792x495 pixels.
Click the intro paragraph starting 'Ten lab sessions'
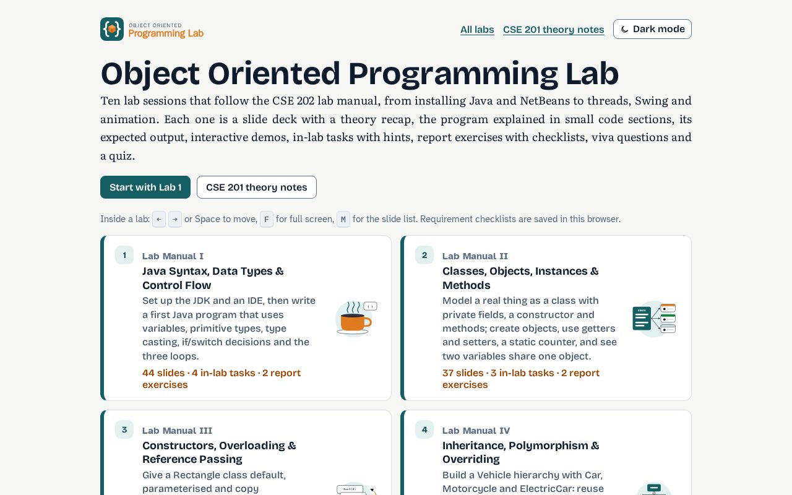pos(396,128)
